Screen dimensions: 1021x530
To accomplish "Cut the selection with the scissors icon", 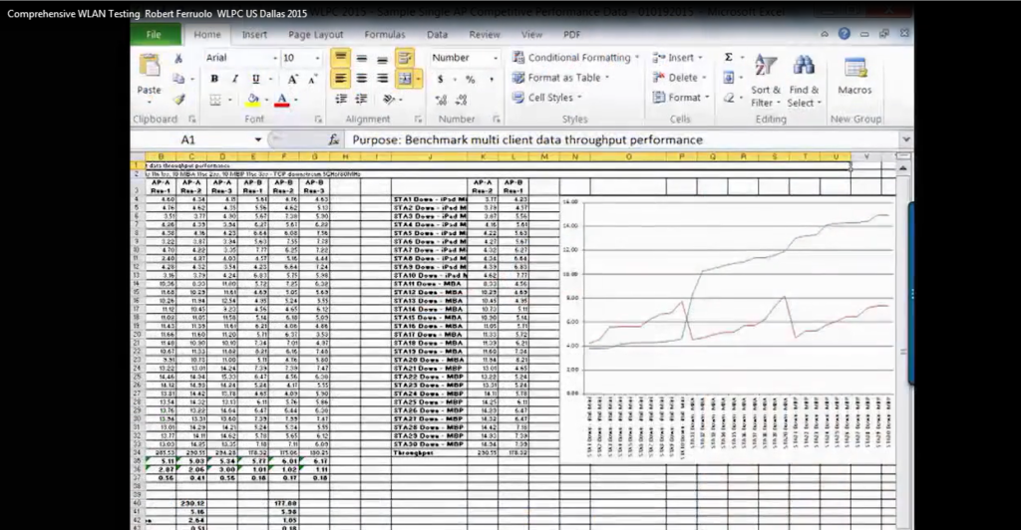I will tap(178, 59).
